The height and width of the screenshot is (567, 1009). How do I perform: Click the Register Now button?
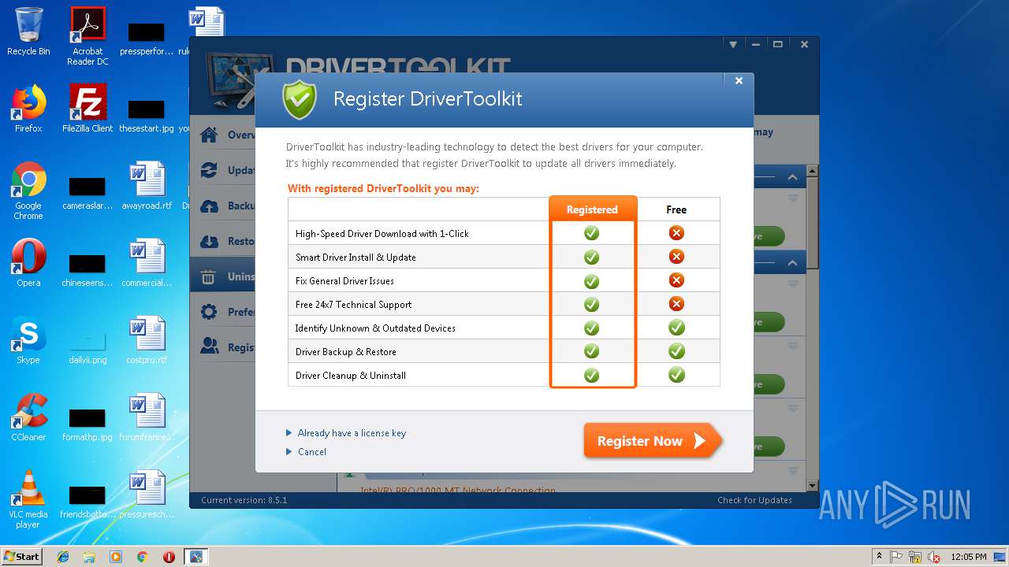click(653, 441)
